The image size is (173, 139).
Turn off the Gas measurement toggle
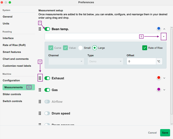tap(47, 90)
